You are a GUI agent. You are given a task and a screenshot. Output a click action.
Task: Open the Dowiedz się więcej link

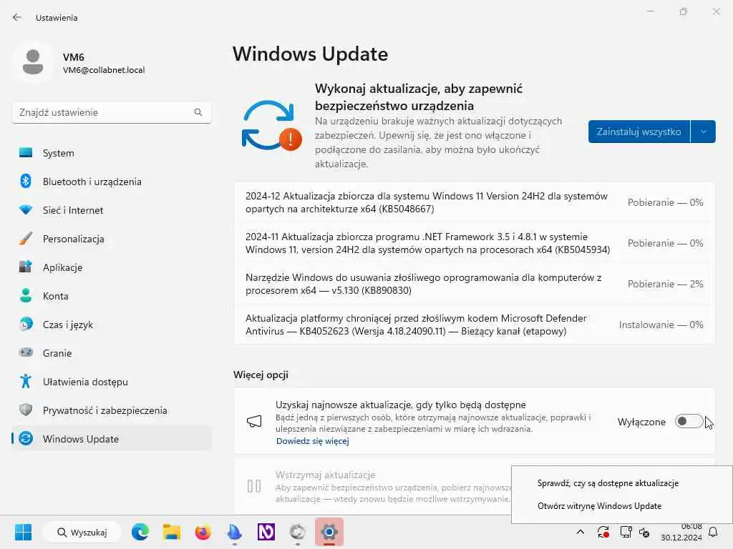312,441
